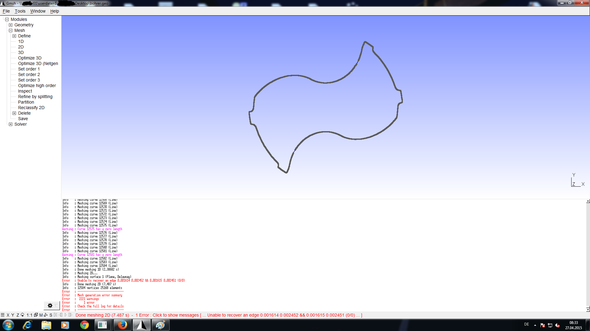This screenshot has width=590, height=331.
Task: Reset scale with 1:1 button
Action: (x=29, y=315)
